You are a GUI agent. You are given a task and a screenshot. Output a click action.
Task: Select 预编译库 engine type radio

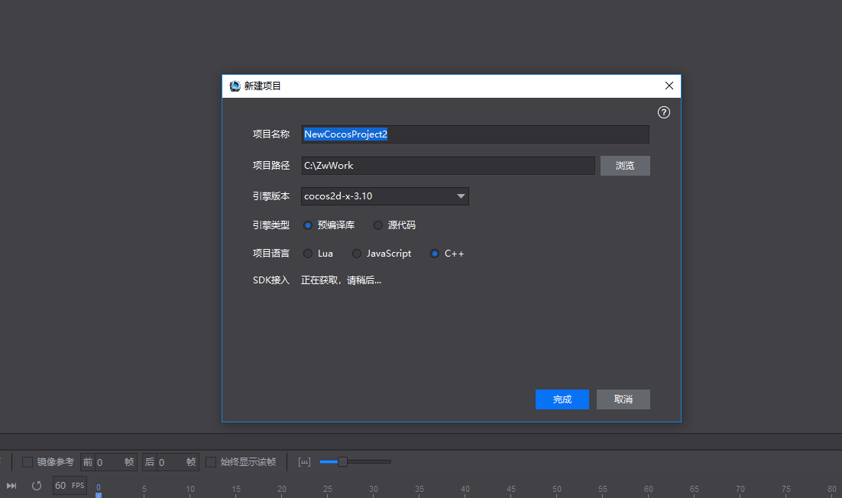tap(308, 225)
